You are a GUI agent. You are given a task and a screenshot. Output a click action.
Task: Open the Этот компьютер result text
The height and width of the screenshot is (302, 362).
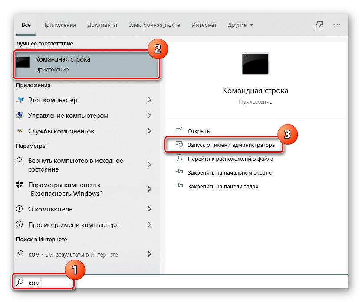click(x=53, y=100)
